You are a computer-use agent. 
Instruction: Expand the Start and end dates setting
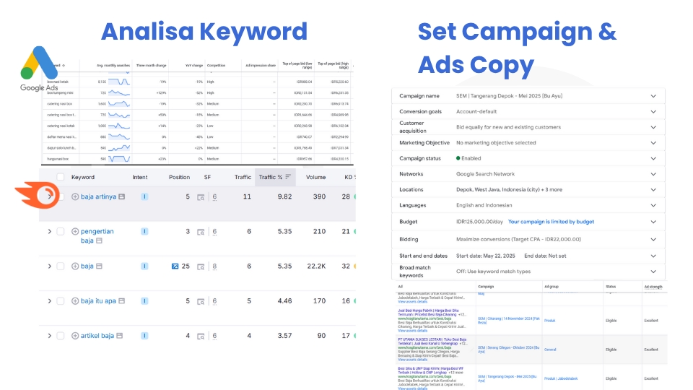(x=653, y=256)
